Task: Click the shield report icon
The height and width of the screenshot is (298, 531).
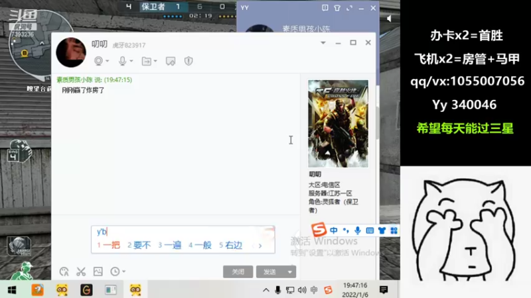Action: tap(189, 61)
